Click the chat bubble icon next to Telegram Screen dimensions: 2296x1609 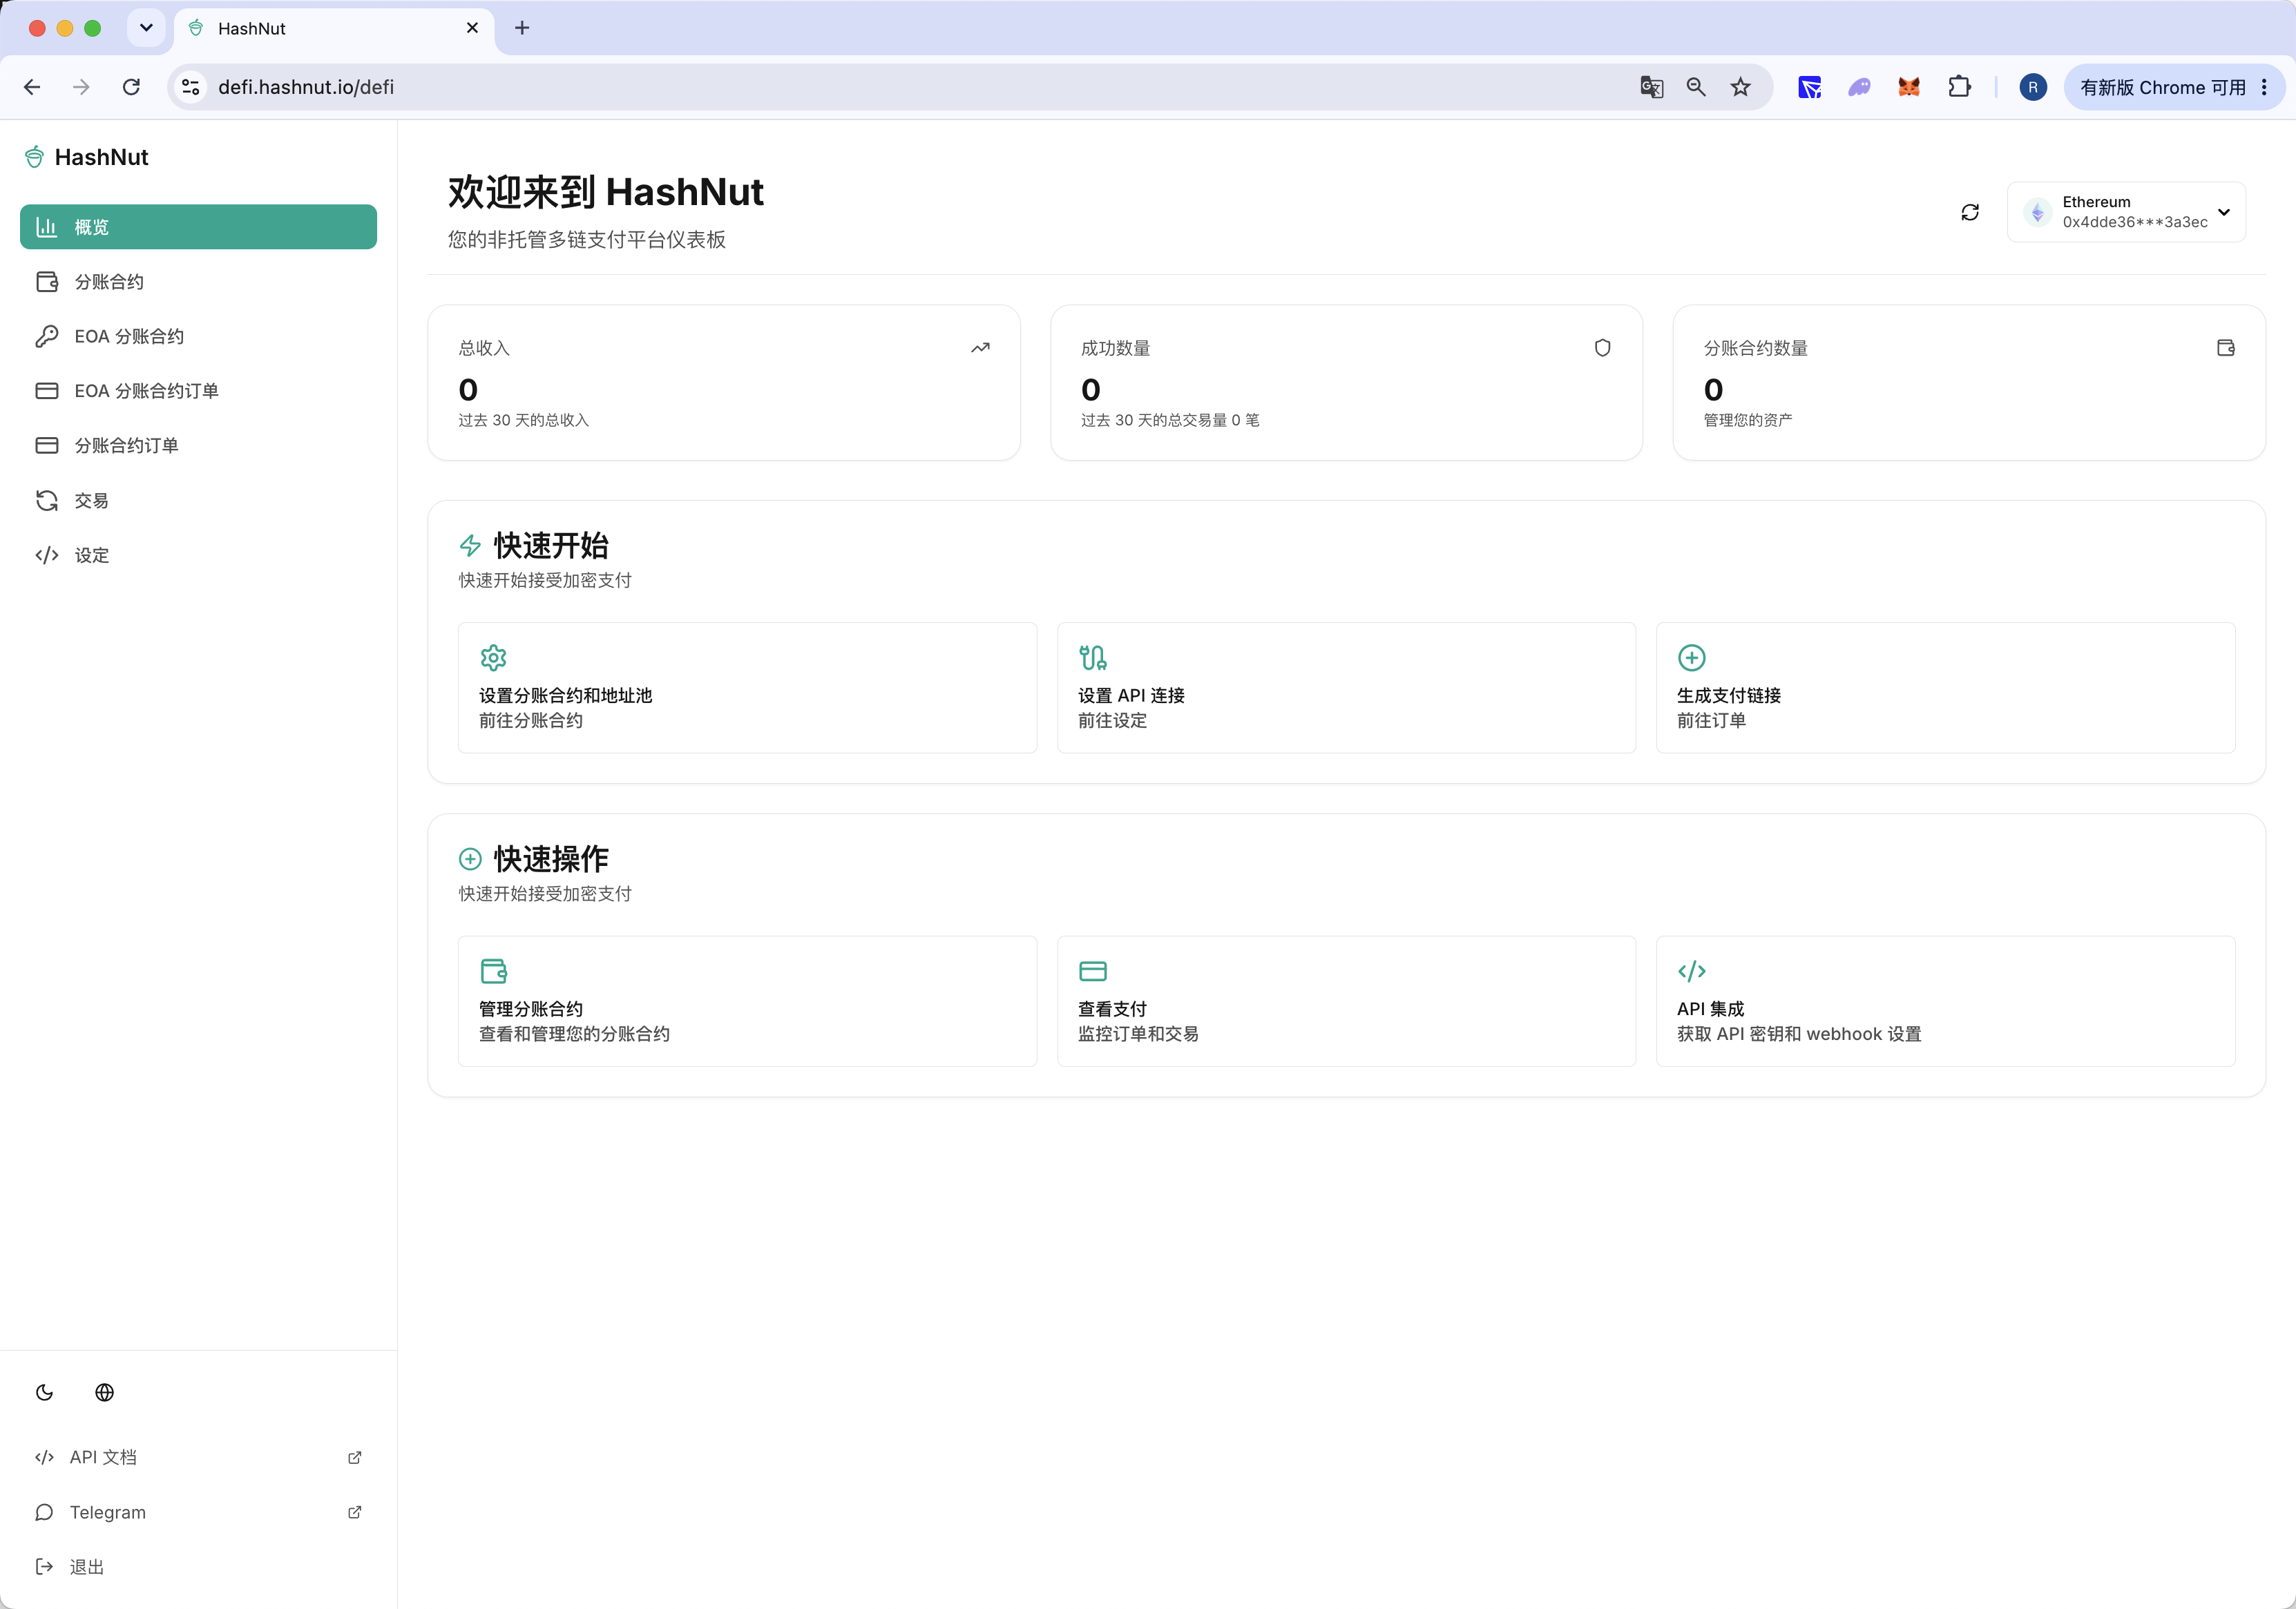(x=44, y=1512)
